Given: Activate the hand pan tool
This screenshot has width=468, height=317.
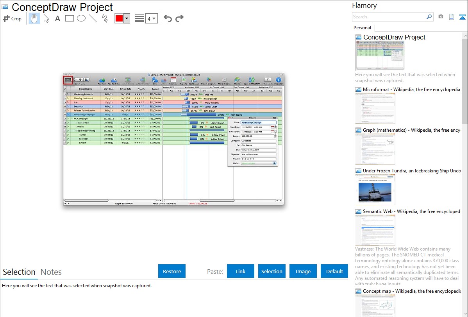Looking at the screenshot, I should (34, 18).
